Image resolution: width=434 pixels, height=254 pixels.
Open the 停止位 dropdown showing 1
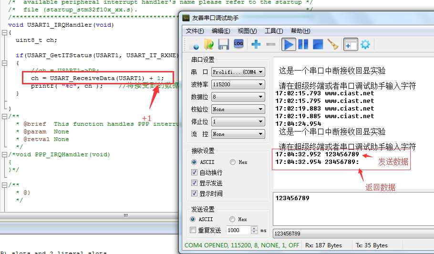coord(238,122)
